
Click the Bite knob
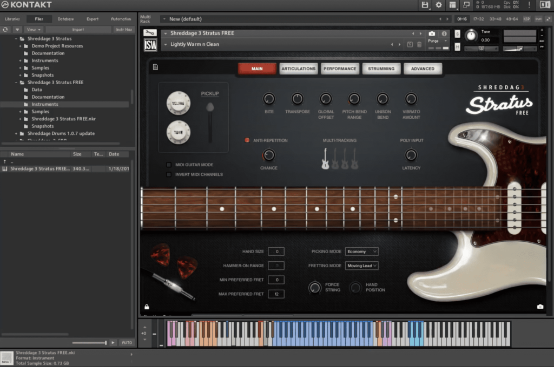269,99
